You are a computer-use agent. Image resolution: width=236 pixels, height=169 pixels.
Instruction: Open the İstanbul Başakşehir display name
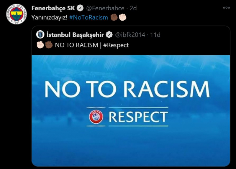(75, 35)
